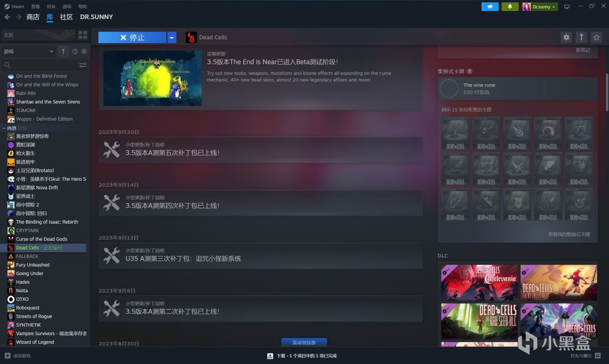
Task: Click the sort ascending arrow in sidebar
Action: [x=63, y=51]
